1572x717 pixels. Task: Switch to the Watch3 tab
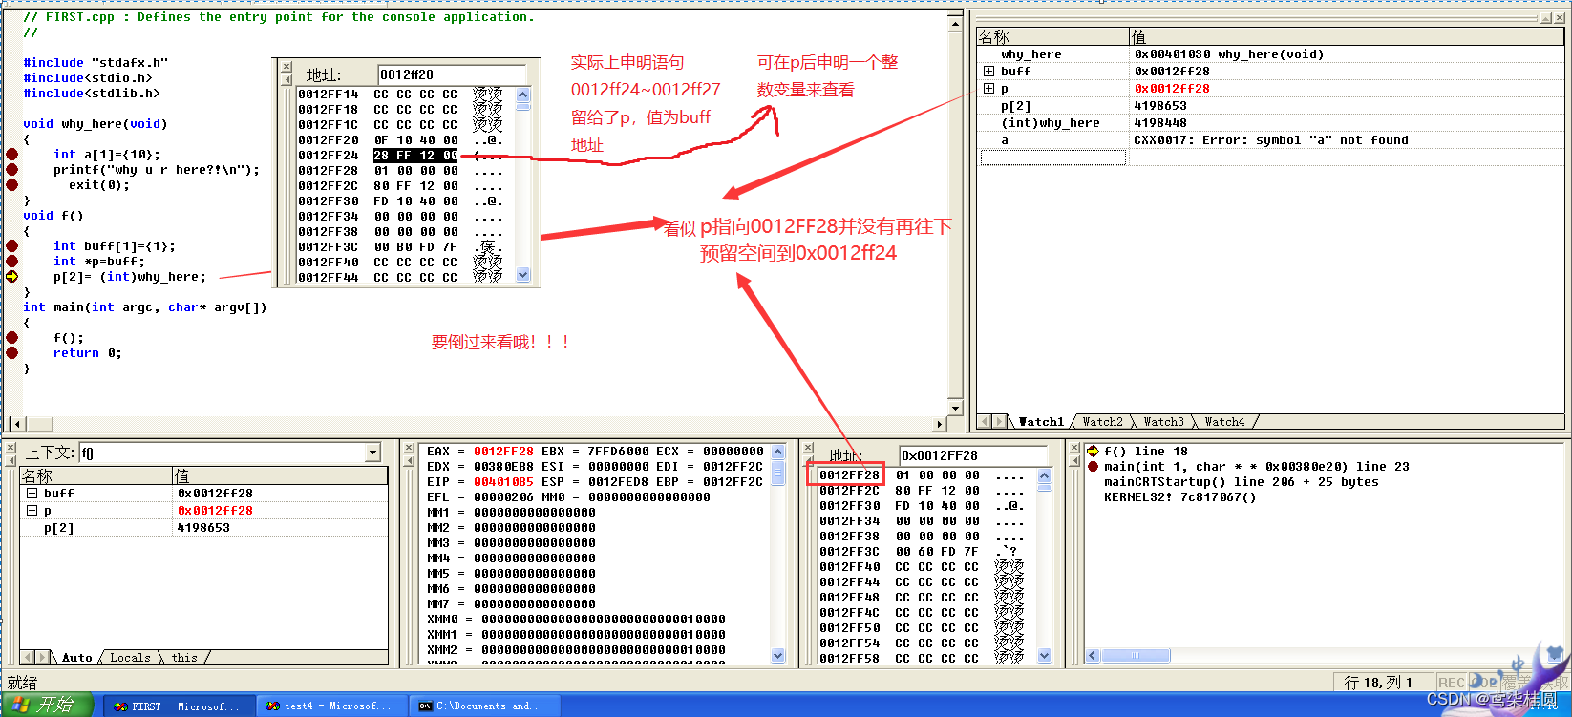[1163, 421]
